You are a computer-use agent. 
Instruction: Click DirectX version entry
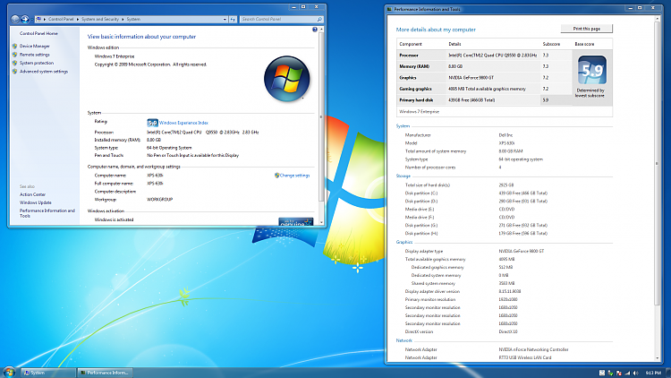(462, 331)
